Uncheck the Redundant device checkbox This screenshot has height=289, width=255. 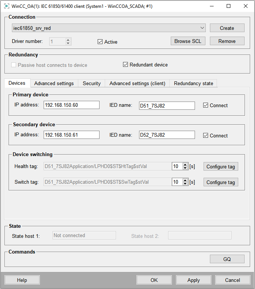point(126,65)
